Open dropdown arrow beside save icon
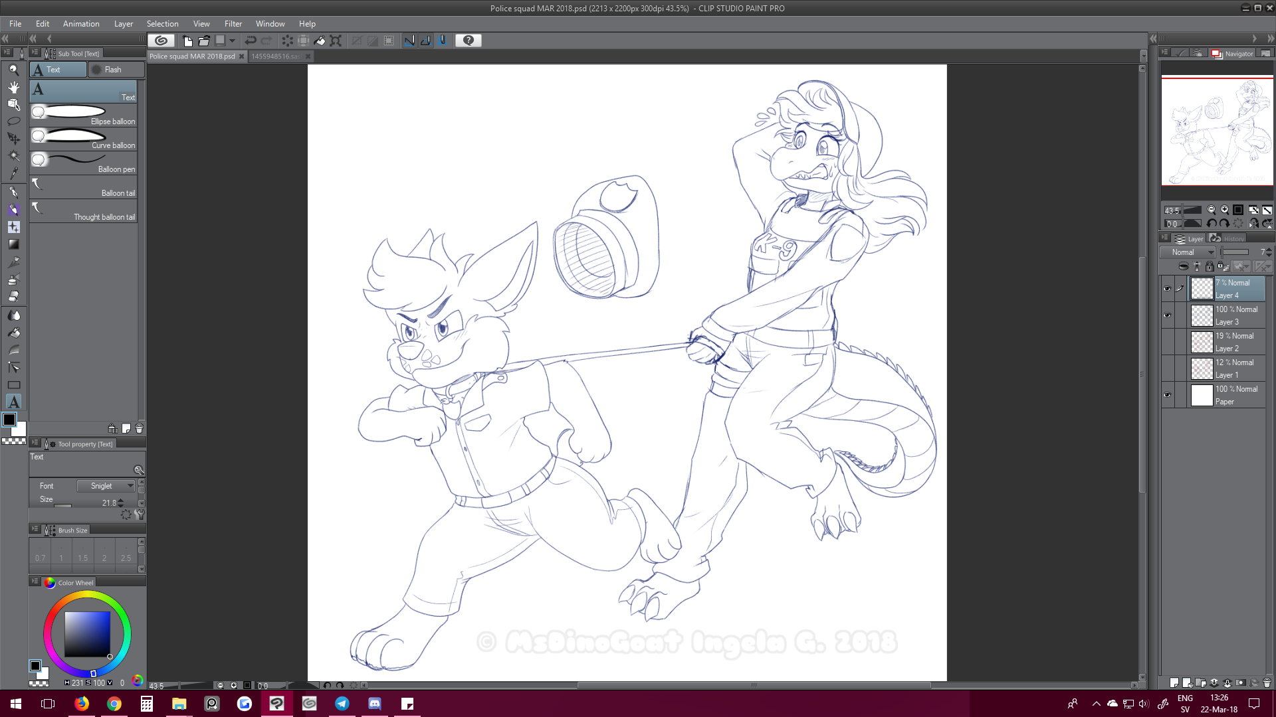Image resolution: width=1276 pixels, height=717 pixels. (x=233, y=40)
